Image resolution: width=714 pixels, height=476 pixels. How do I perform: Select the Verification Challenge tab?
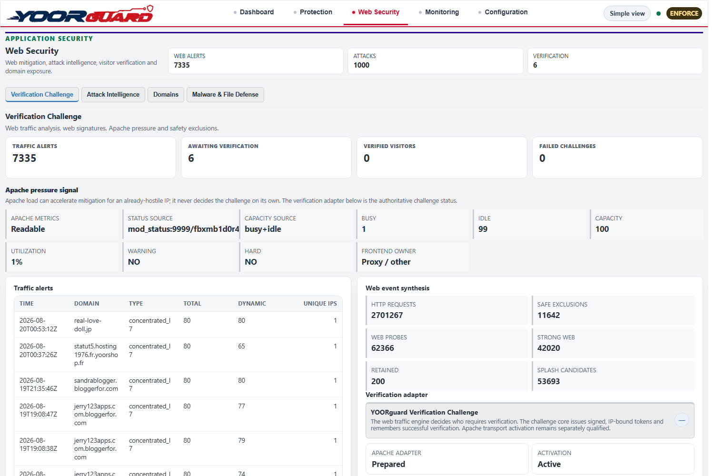click(42, 95)
